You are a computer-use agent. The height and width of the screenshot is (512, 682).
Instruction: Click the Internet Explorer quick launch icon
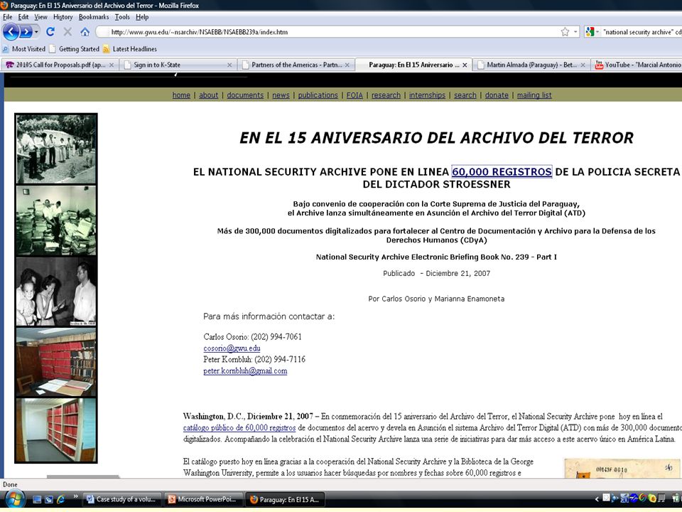tap(60, 499)
